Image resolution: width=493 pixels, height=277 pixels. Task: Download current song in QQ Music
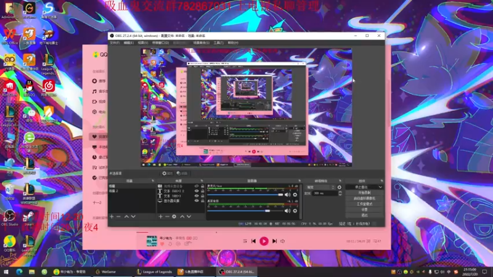[x=170, y=244]
